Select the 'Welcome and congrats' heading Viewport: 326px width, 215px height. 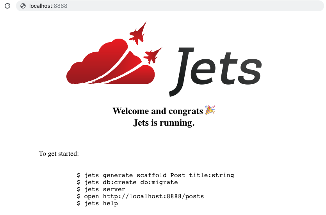158,111
